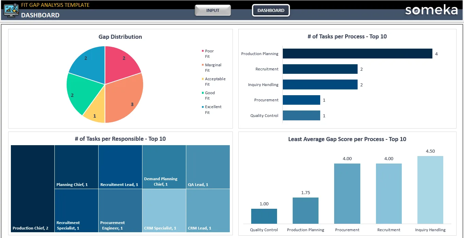Select the CRM Specialist treemap tile
This screenshot has height=238, width=464.
tap(164, 211)
